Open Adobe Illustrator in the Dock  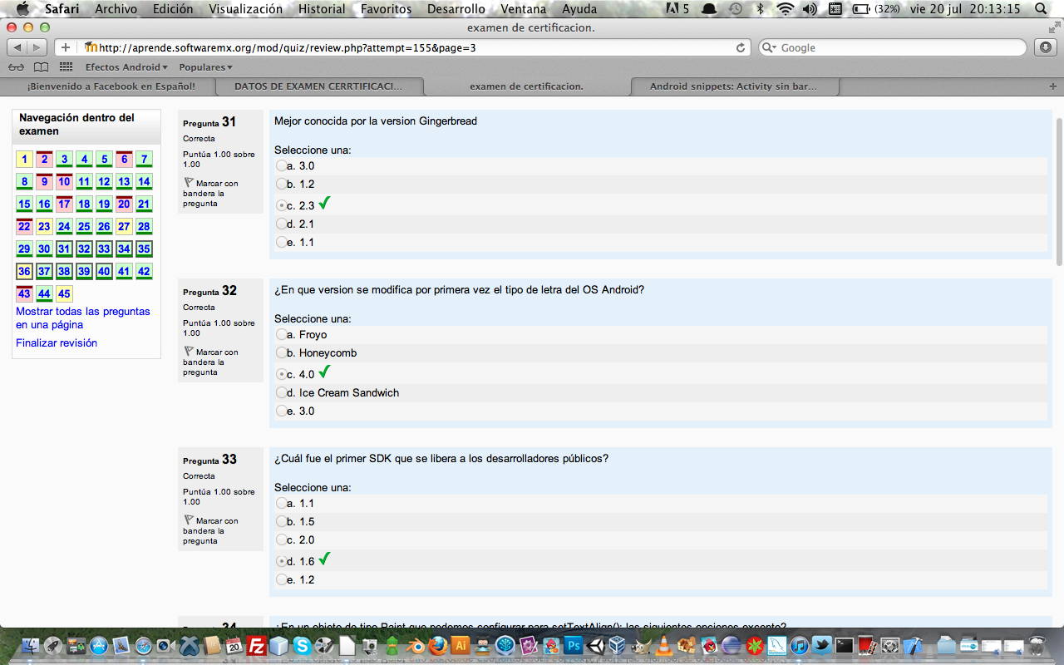click(x=460, y=645)
